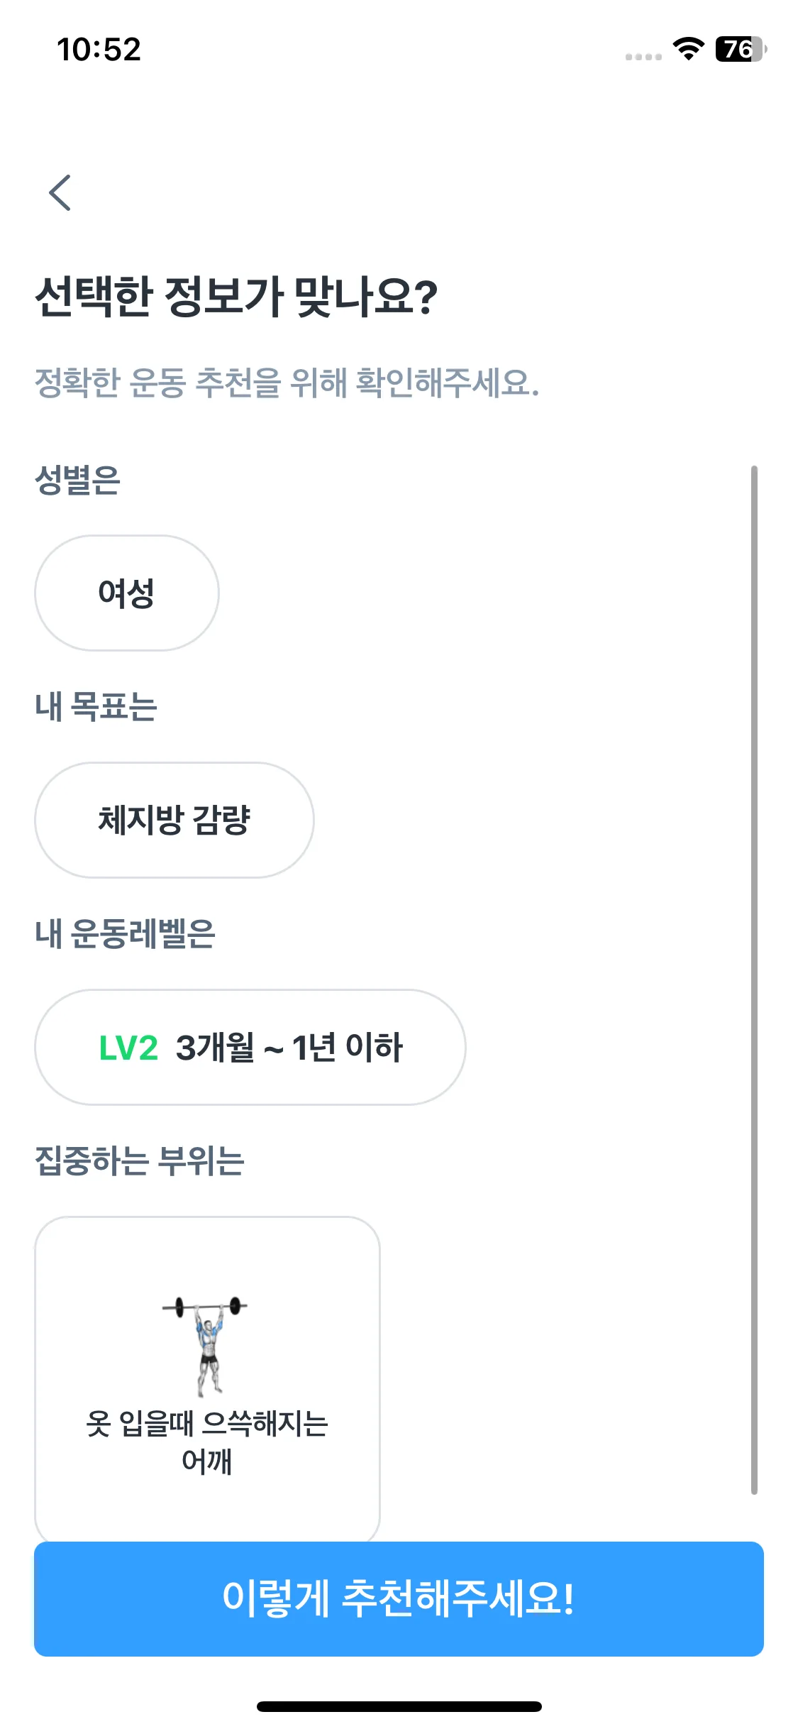Tap the green LV2 level badge
798x1729 pixels.
(x=128, y=1048)
